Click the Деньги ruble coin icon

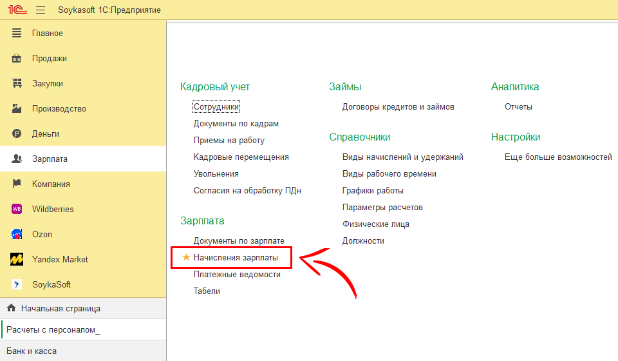pyautogui.click(x=17, y=133)
